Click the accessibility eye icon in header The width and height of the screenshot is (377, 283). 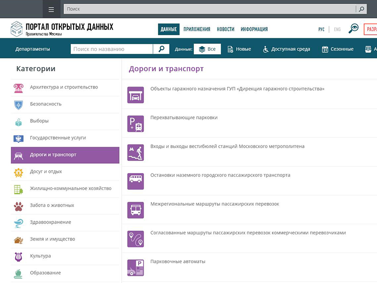(x=353, y=29)
